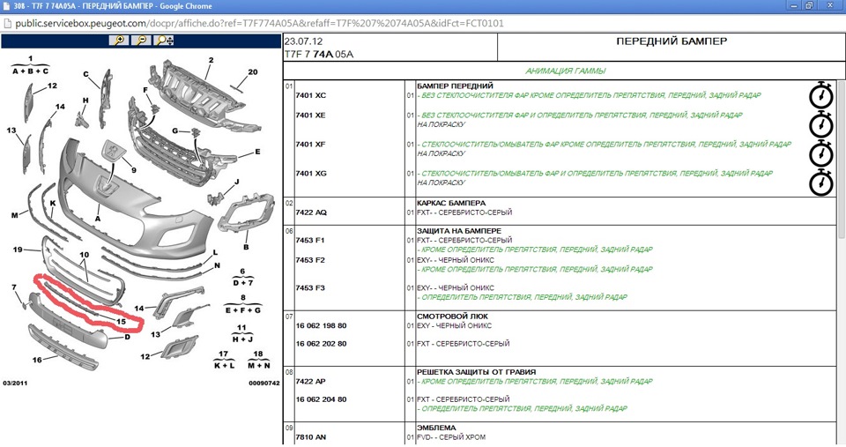Click callout number 2 in diagram
This screenshot has width=846, height=447.
coord(211,61)
